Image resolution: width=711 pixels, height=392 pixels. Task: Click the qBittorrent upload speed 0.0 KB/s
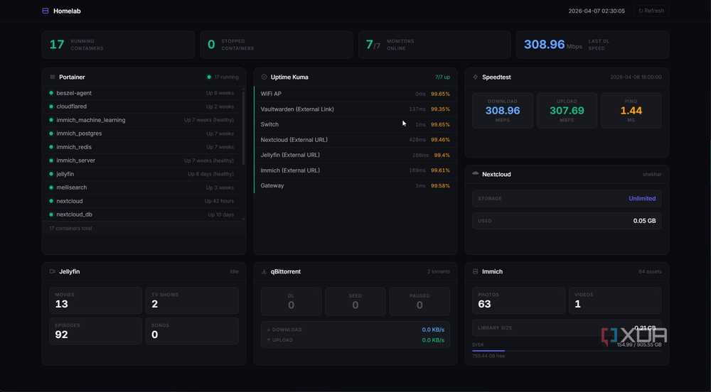[433, 340]
